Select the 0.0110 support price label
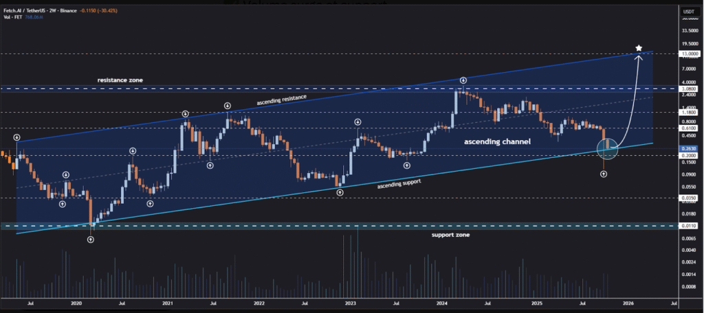The height and width of the screenshot is (313, 704). (687, 225)
